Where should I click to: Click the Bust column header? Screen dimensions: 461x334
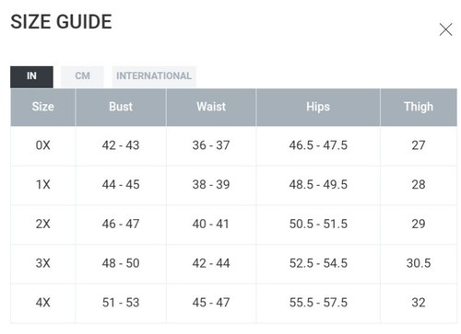pos(121,107)
